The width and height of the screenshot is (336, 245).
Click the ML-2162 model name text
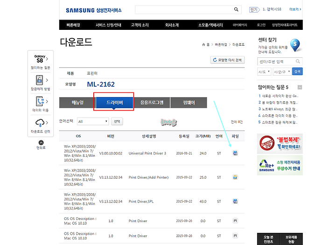[x=101, y=84]
